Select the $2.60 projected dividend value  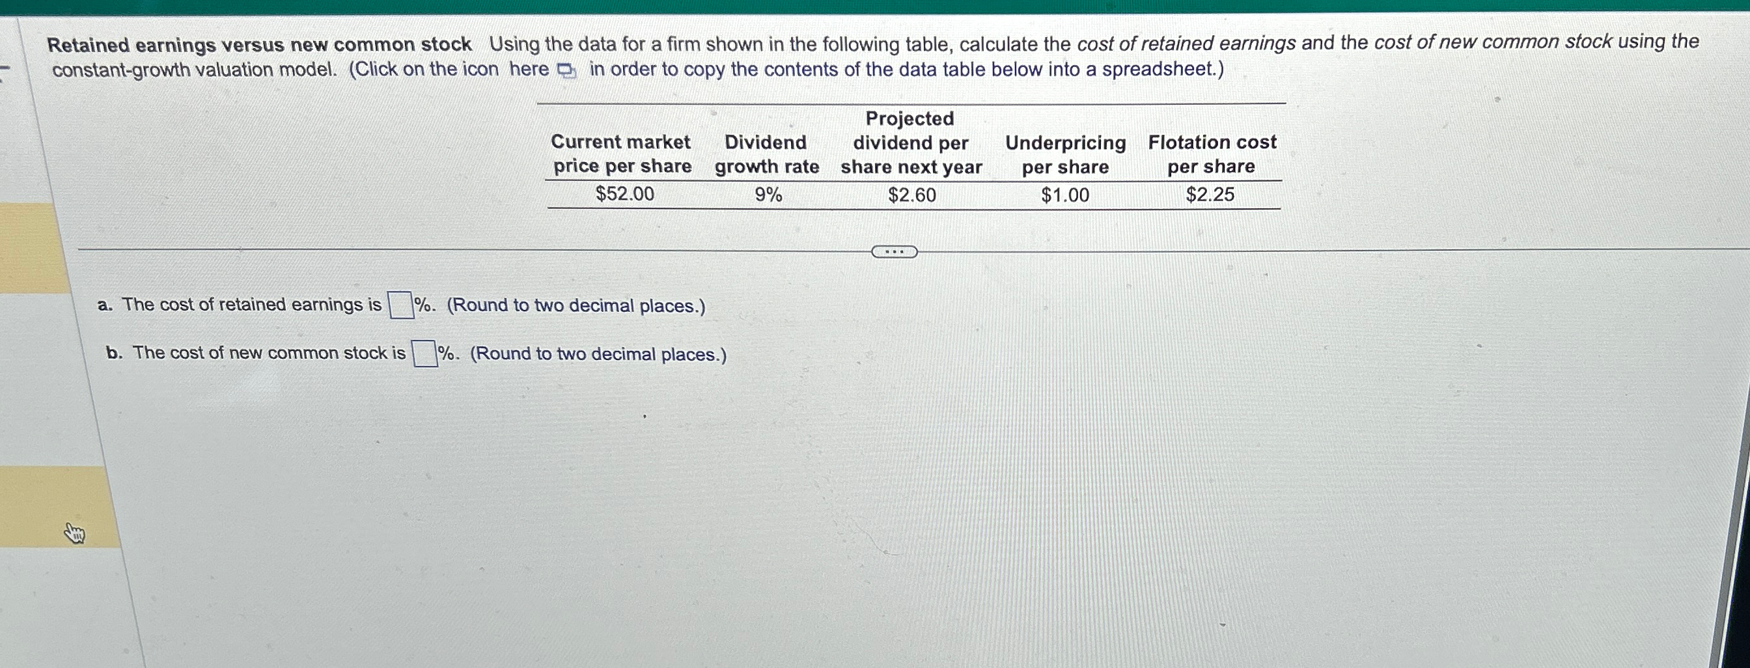911,195
